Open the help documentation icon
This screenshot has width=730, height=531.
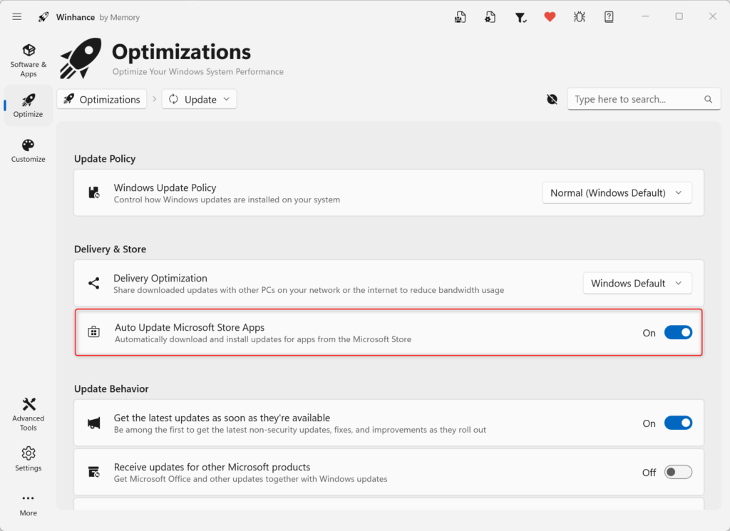tap(609, 16)
